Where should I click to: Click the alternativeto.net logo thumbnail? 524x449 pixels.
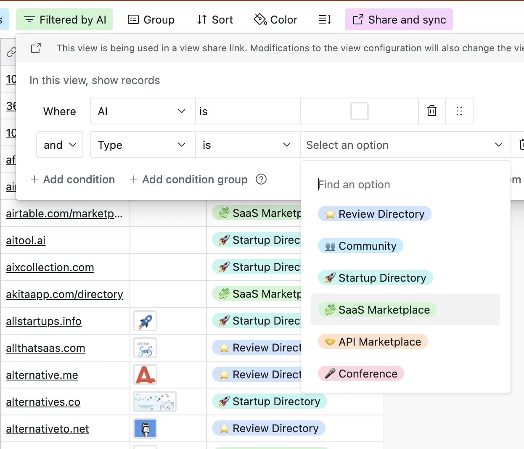click(145, 429)
